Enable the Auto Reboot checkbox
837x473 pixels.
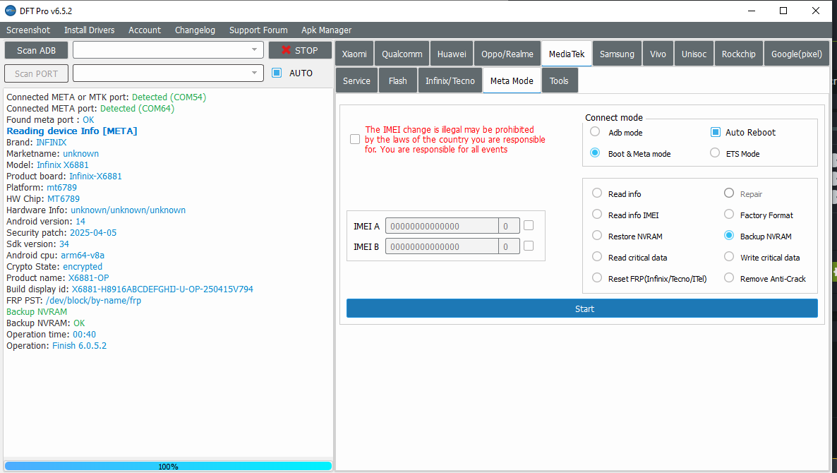point(715,132)
